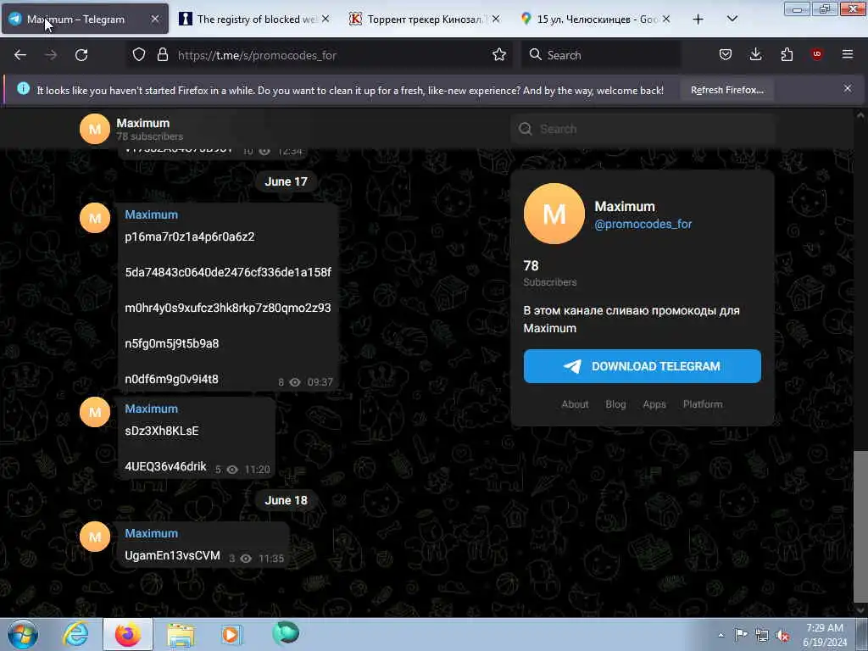Expand the list all tabs chevron
This screenshot has height=651, width=868.
point(732,19)
